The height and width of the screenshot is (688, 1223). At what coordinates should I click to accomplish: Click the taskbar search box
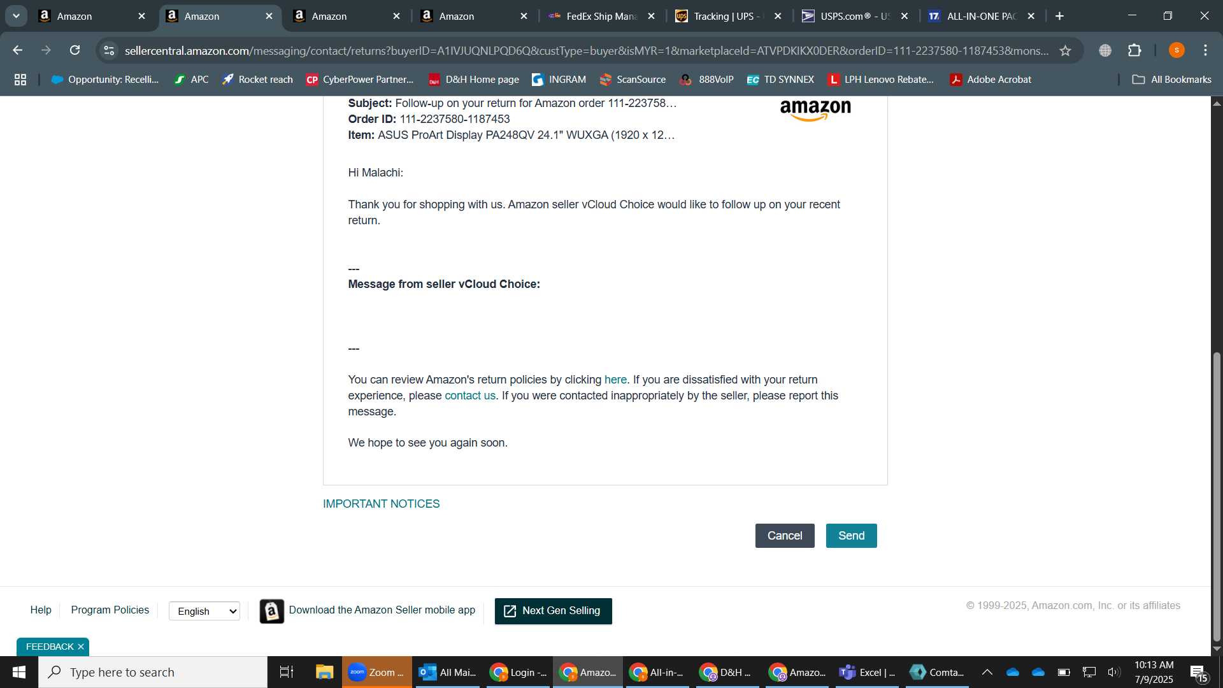(x=153, y=672)
